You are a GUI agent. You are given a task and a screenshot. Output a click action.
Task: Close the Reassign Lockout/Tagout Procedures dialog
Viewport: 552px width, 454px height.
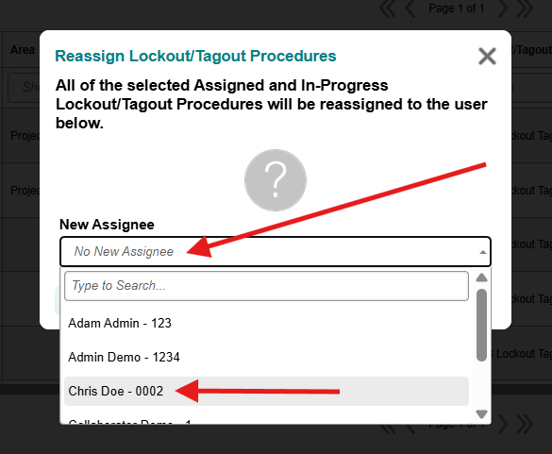487,57
